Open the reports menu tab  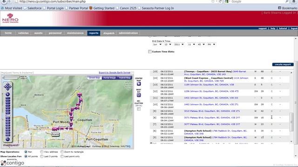pyautogui.click(x=94, y=33)
